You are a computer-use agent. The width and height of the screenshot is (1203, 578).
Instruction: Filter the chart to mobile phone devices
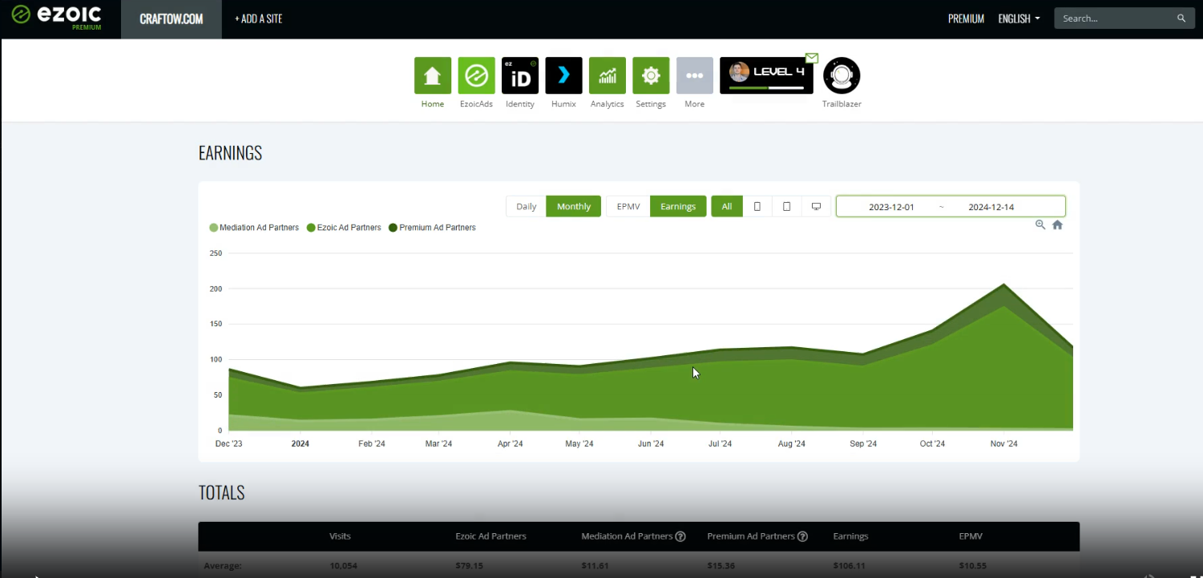coord(757,206)
